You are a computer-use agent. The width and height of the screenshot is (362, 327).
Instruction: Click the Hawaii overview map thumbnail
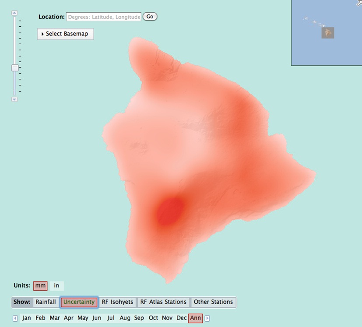pos(327,33)
